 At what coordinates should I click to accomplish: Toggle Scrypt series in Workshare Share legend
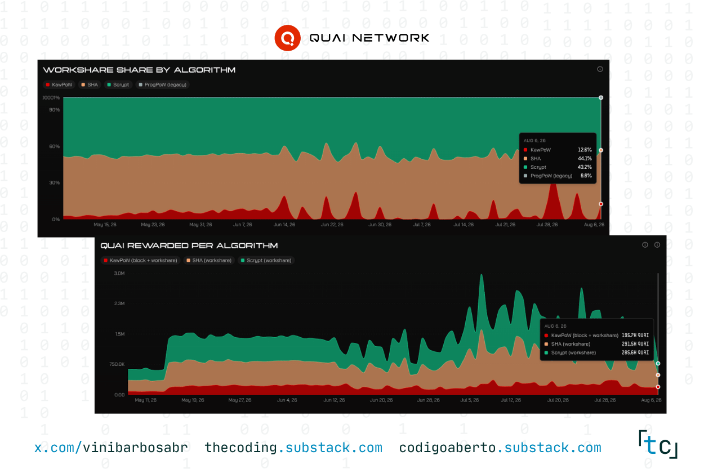click(x=118, y=84)
